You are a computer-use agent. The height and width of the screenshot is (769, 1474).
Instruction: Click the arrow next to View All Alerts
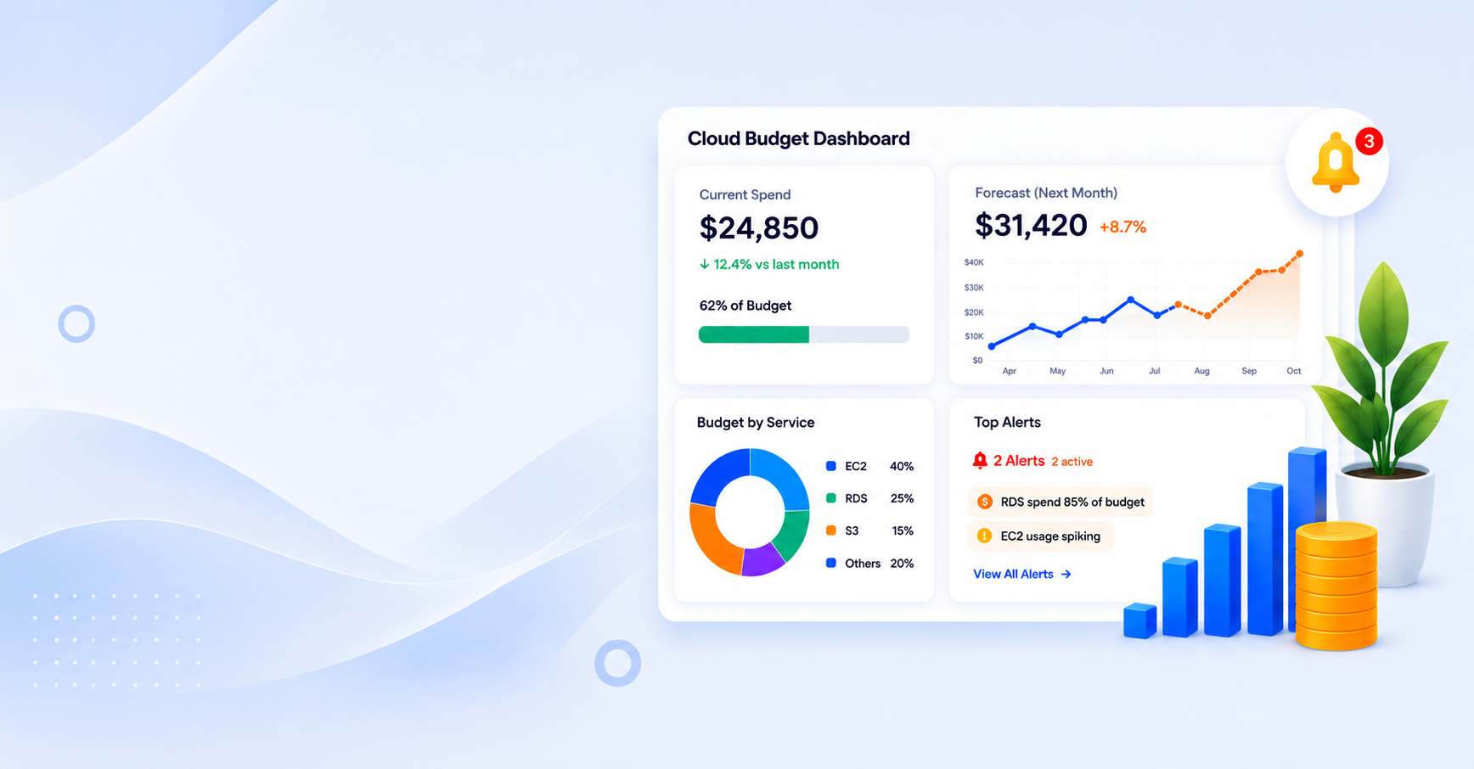point(1066,575)
